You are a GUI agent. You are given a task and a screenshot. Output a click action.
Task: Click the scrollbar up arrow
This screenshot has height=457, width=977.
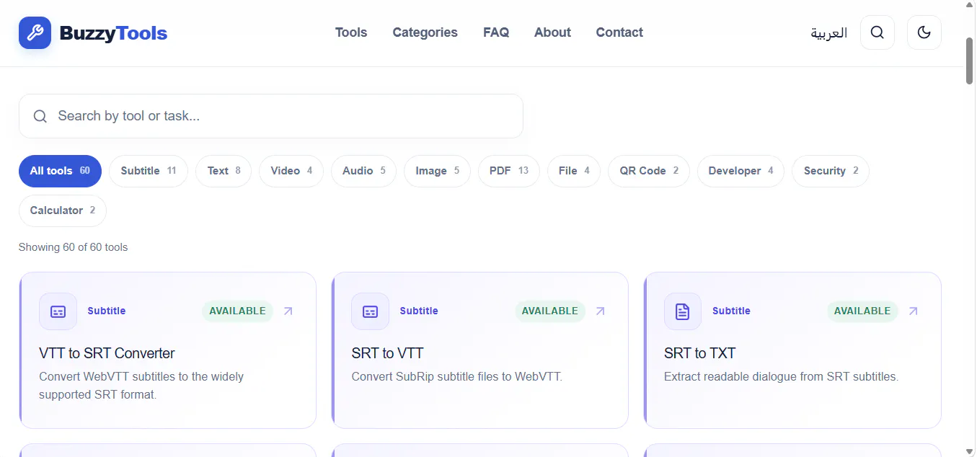[x=970, y=6]
